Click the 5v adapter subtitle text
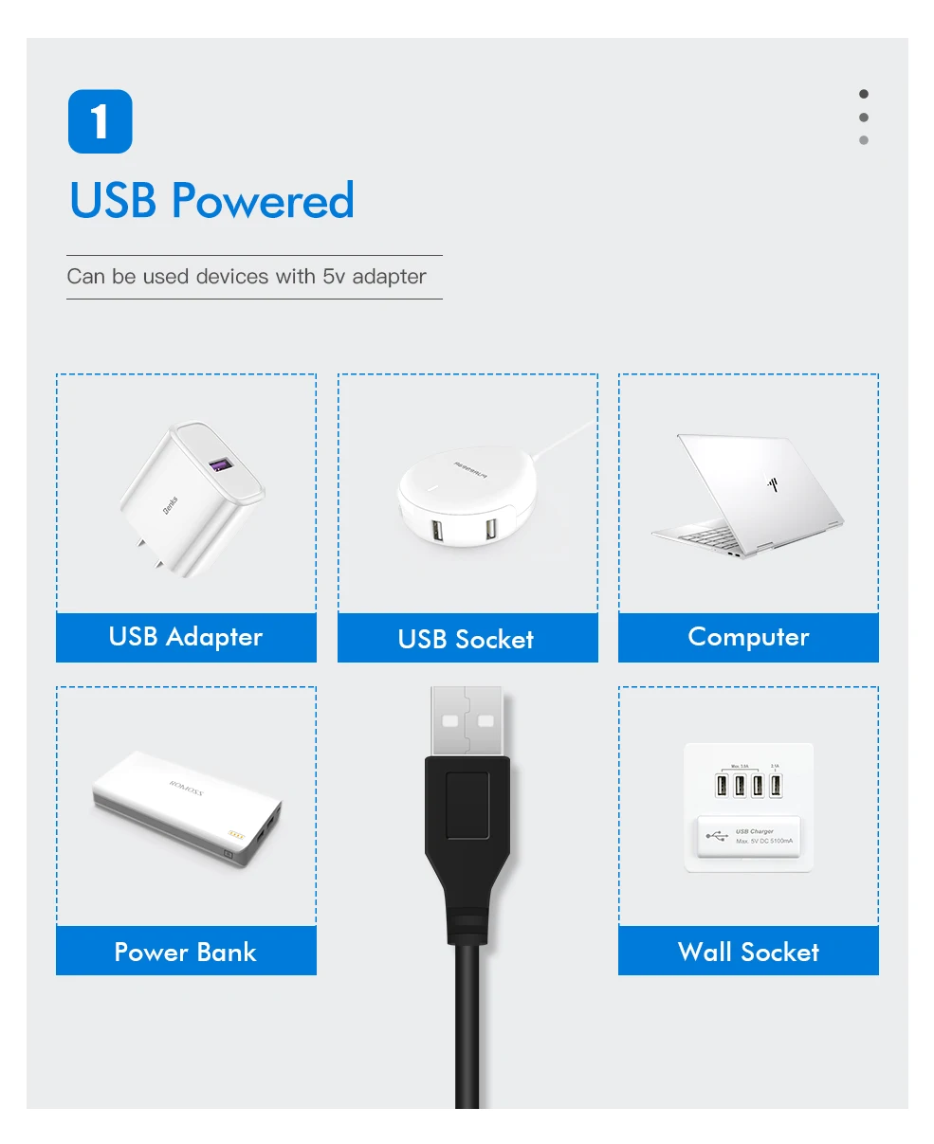Image resolution: width=934 pixels, height=1144 pixels. [x=246, y=277]
